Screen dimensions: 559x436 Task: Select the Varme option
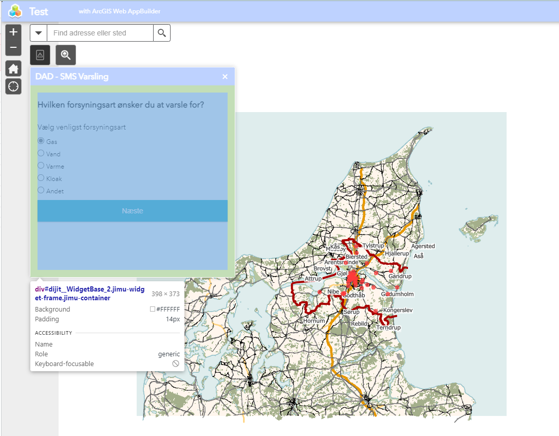[x=40, y=166]
